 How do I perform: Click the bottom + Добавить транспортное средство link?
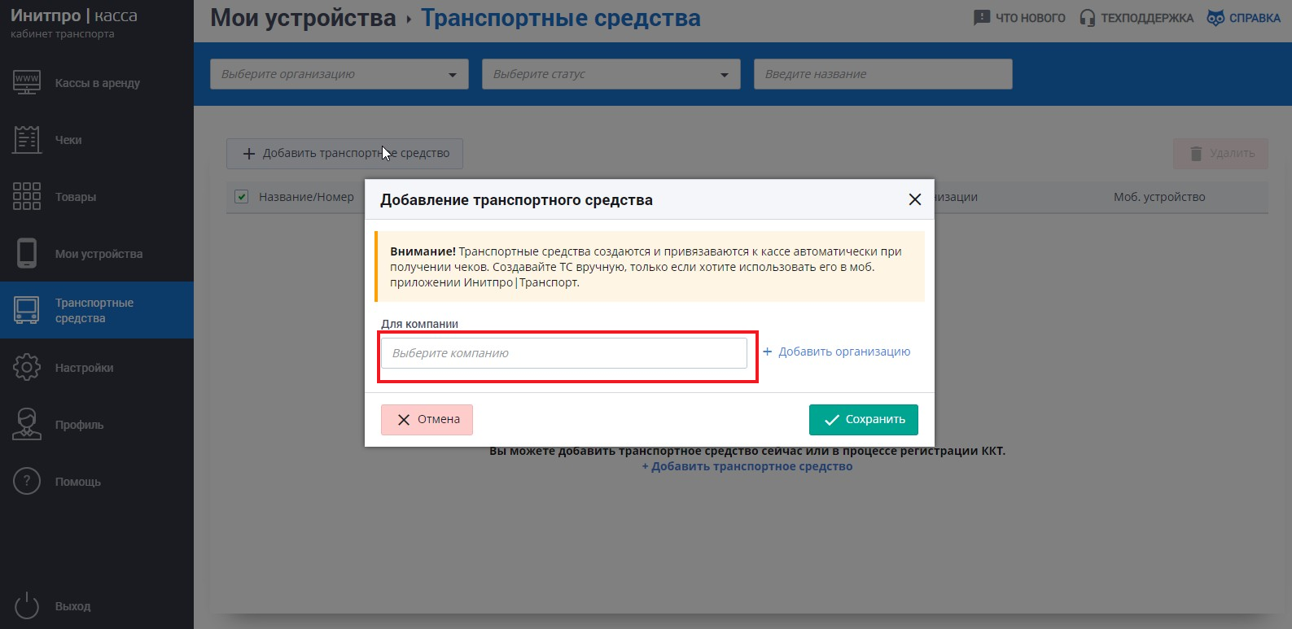(747, 466)
